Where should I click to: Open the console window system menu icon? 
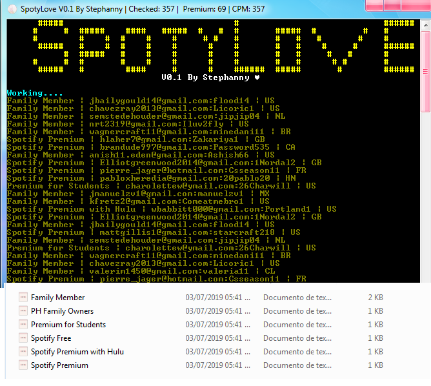9,9
